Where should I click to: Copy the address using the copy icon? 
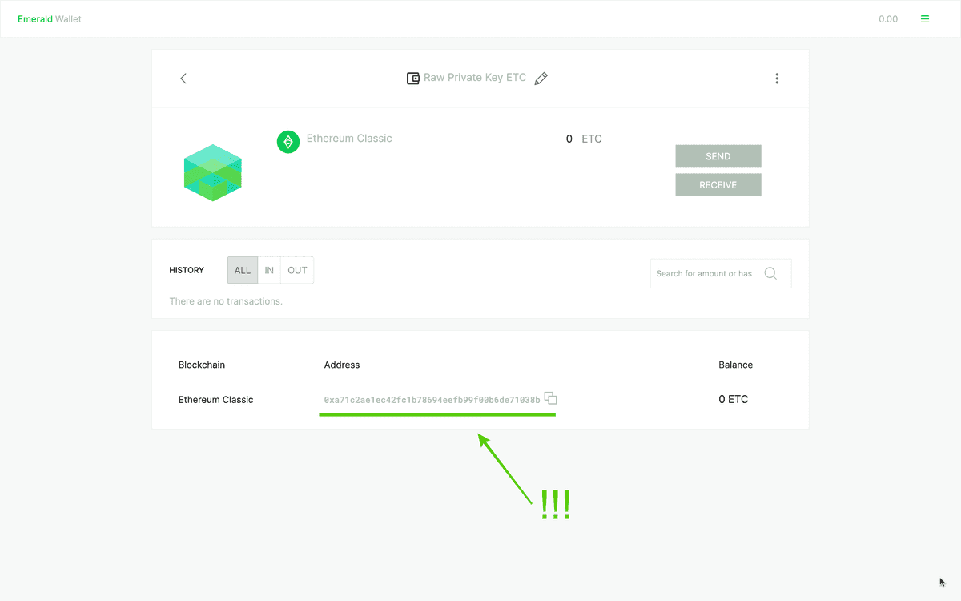click(550, 397)
